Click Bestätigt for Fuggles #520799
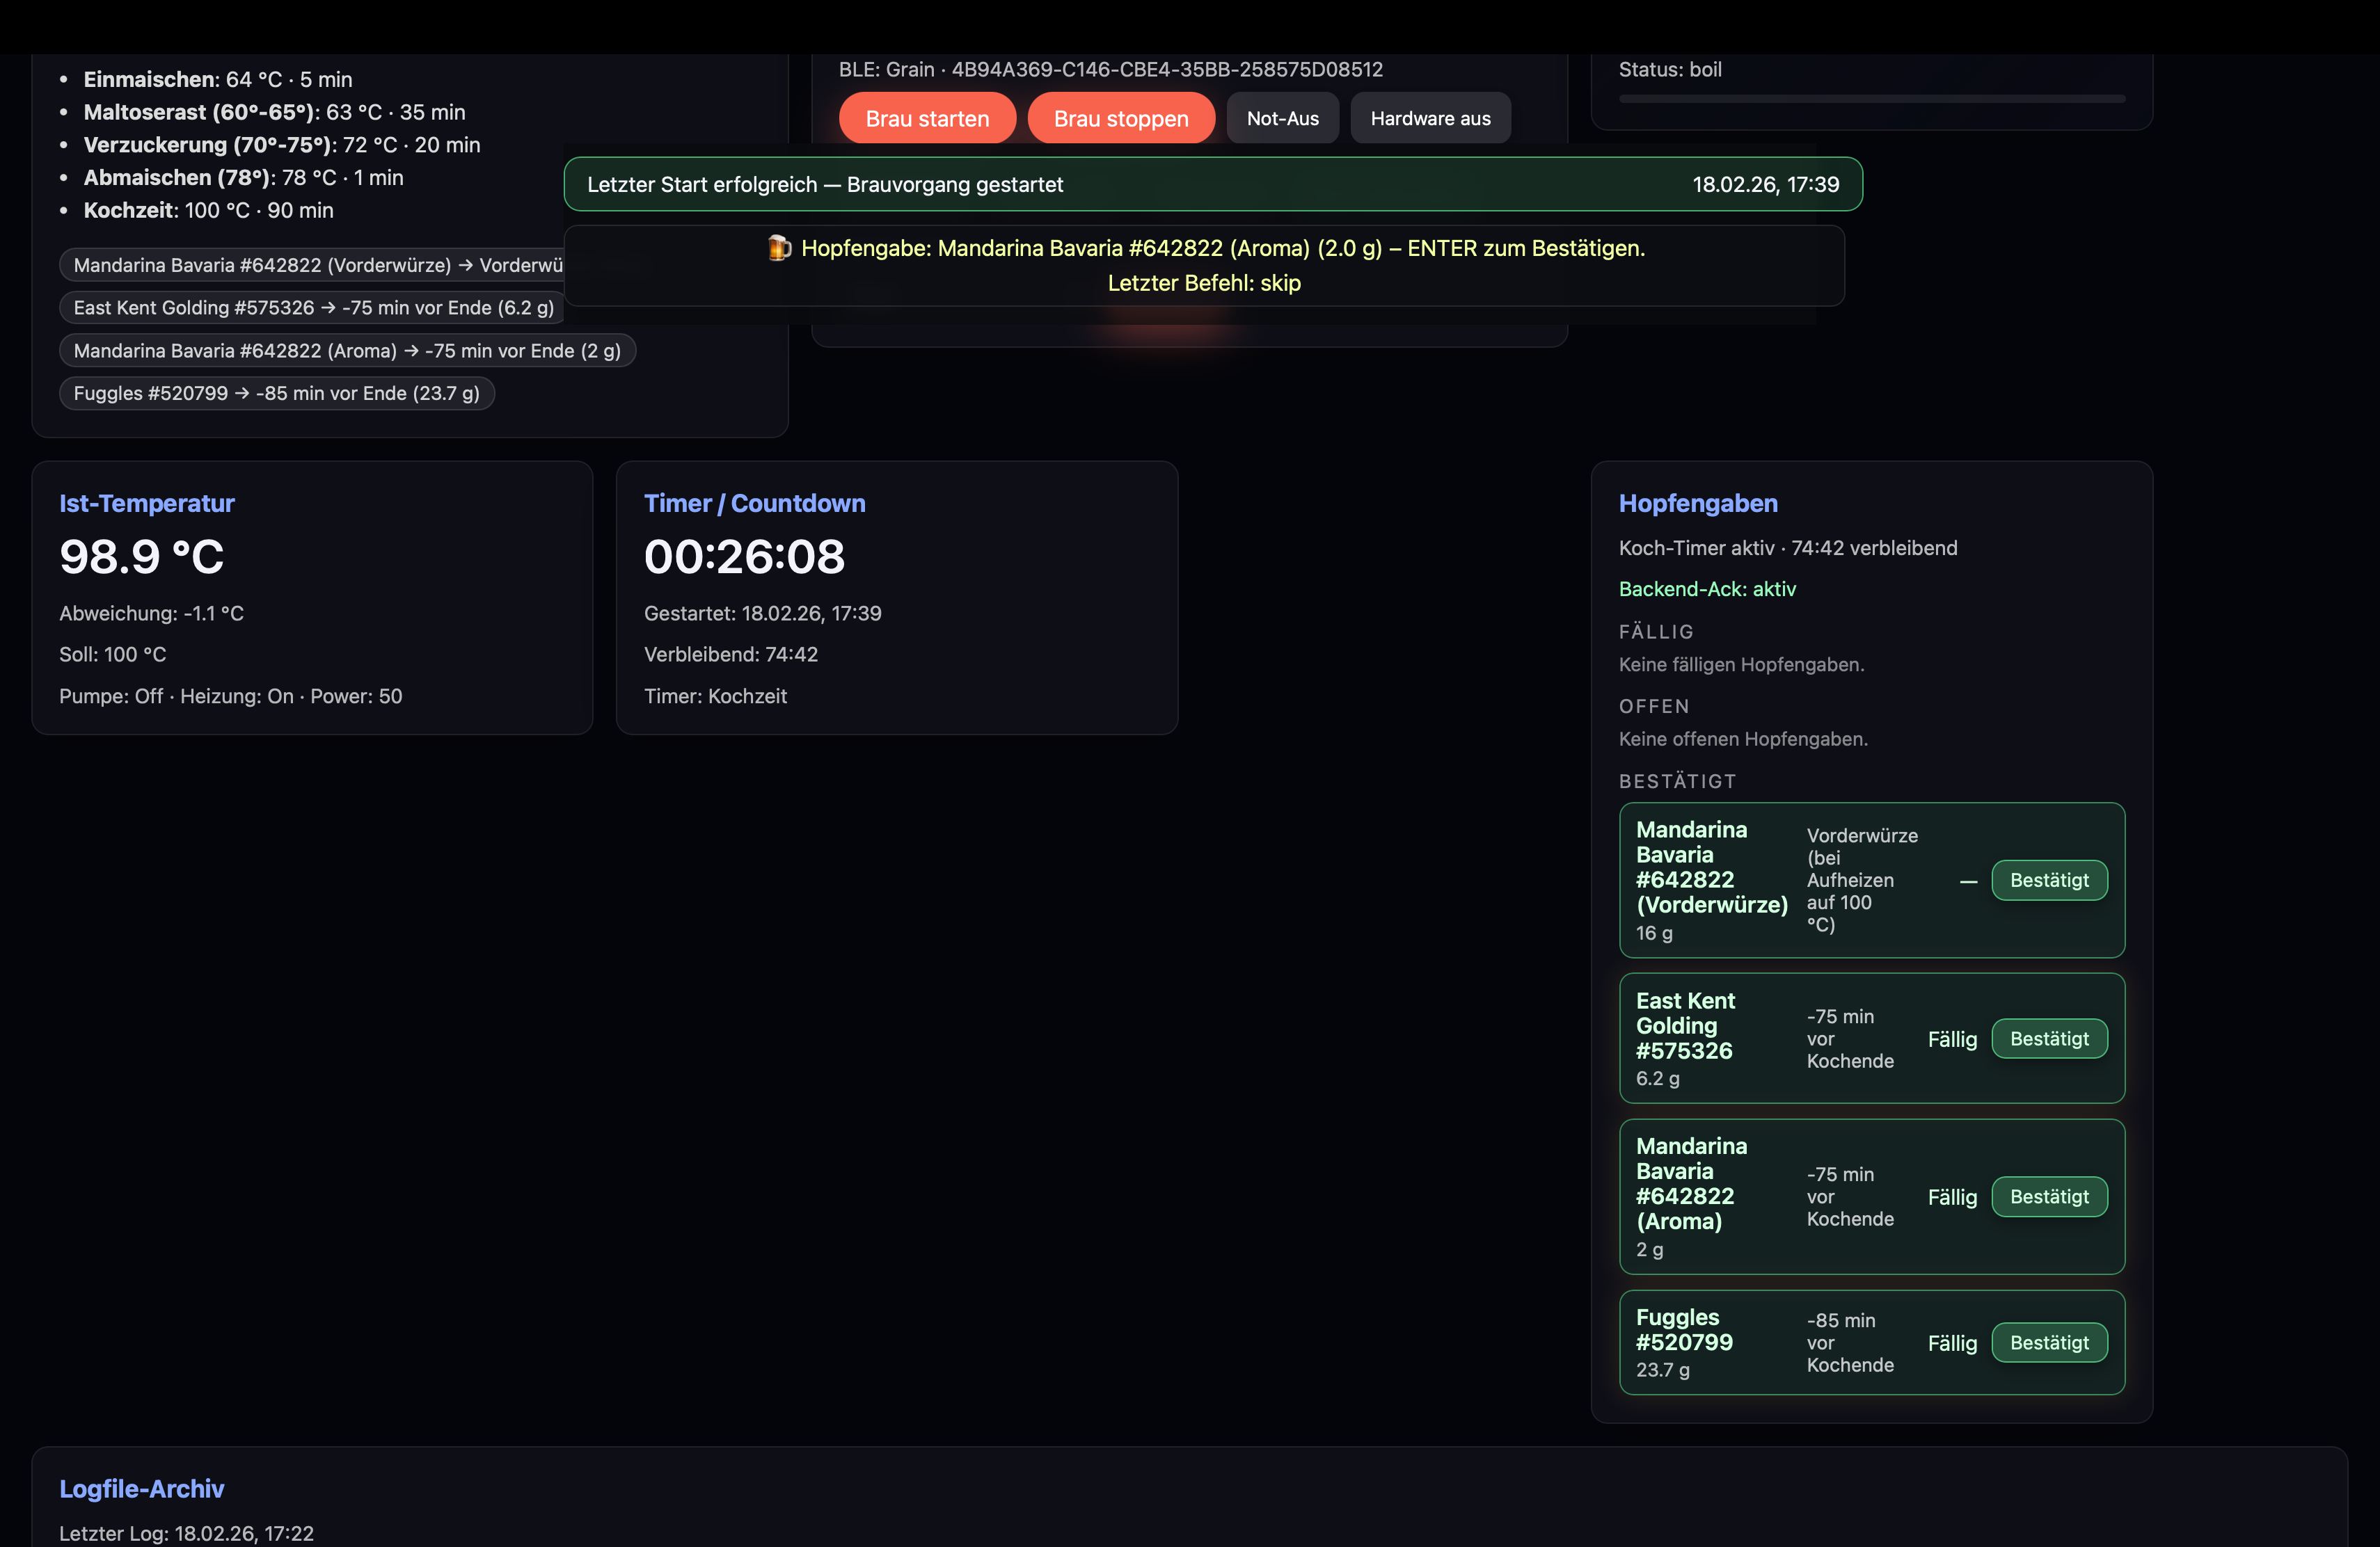The image size is (2380, 1547). [2048, 1342]
